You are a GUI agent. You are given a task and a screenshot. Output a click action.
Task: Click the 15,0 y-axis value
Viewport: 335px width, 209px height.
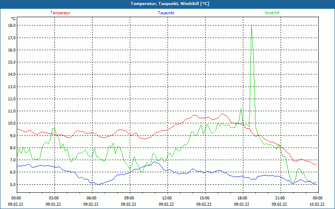click(x=12, y=62)
